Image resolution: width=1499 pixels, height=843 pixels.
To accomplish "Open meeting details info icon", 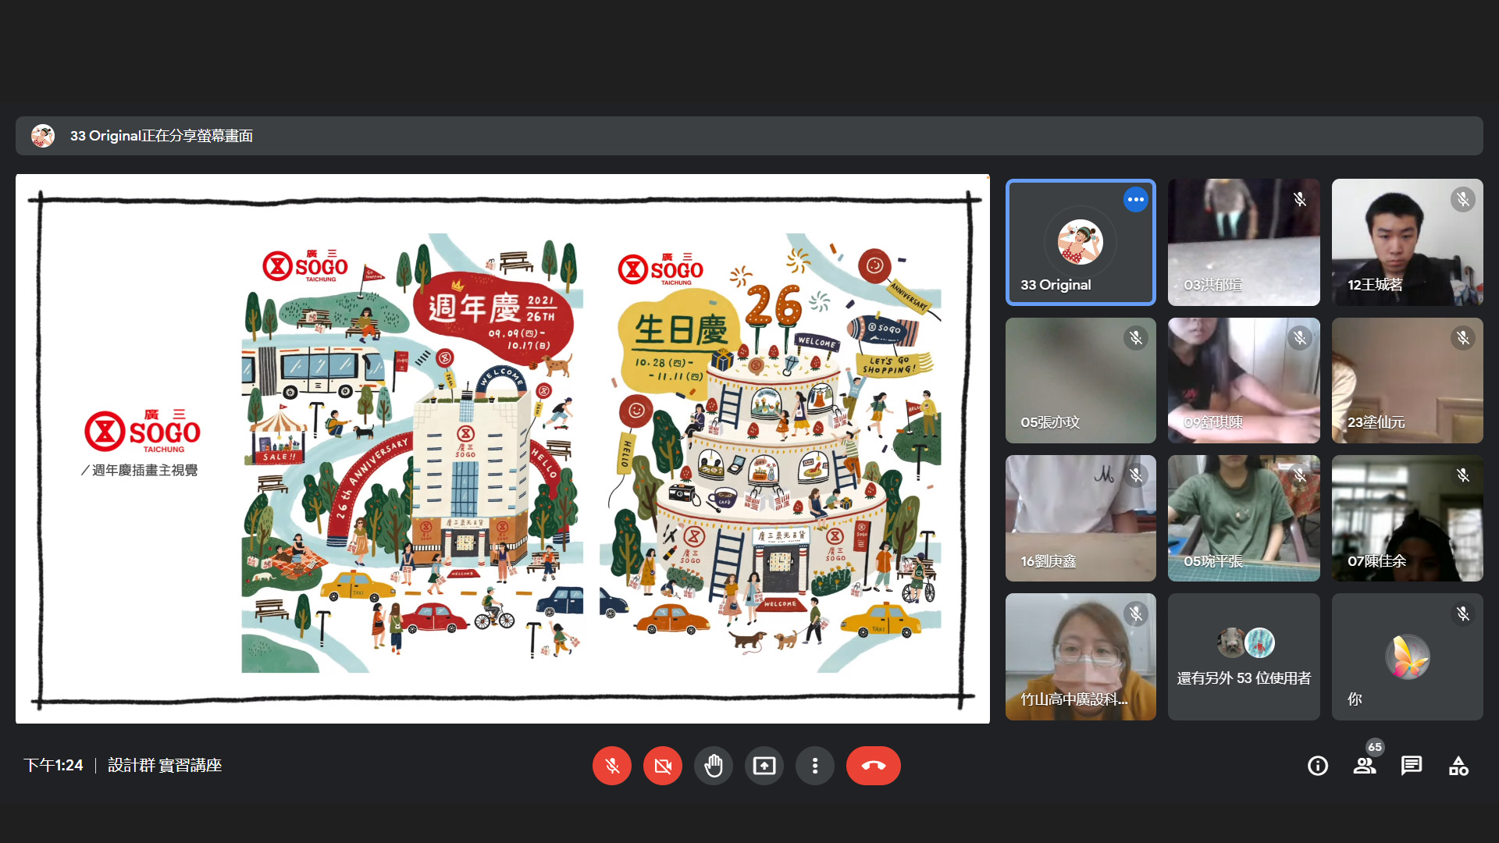I will [x=1318, y=766].
